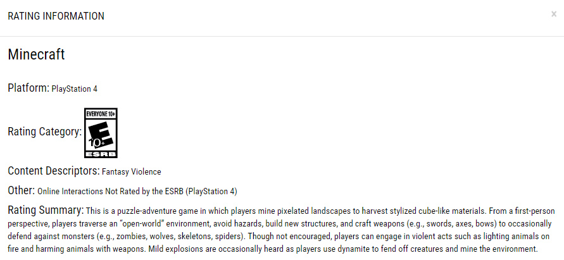This screenshot has height=260, width=564.
Task: Click the "Rating Category:" label
Action: (x=44, y=132)
